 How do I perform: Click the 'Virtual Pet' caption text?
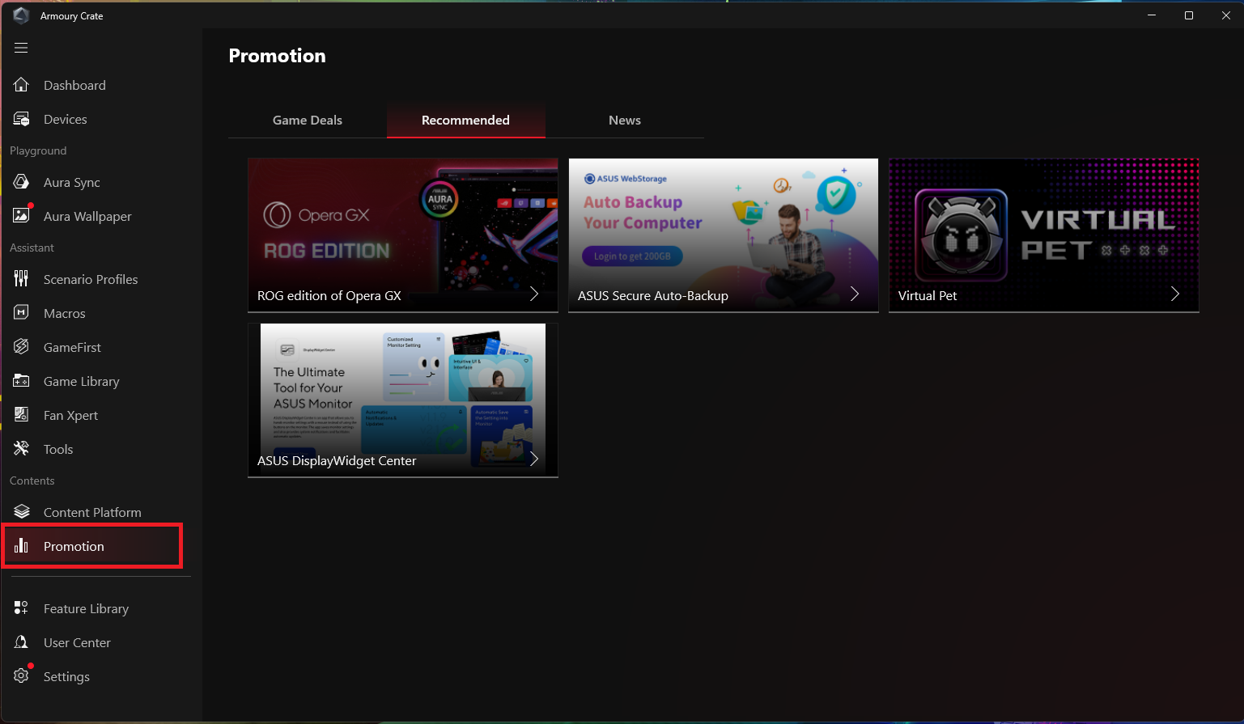point(928,296)
